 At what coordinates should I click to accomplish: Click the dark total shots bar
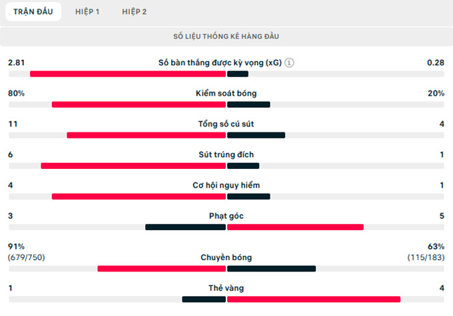click(256, 135)
